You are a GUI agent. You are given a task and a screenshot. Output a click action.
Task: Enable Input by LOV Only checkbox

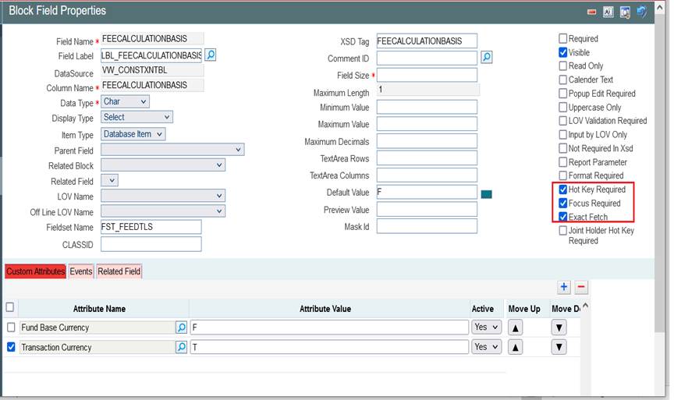[562, 134]
